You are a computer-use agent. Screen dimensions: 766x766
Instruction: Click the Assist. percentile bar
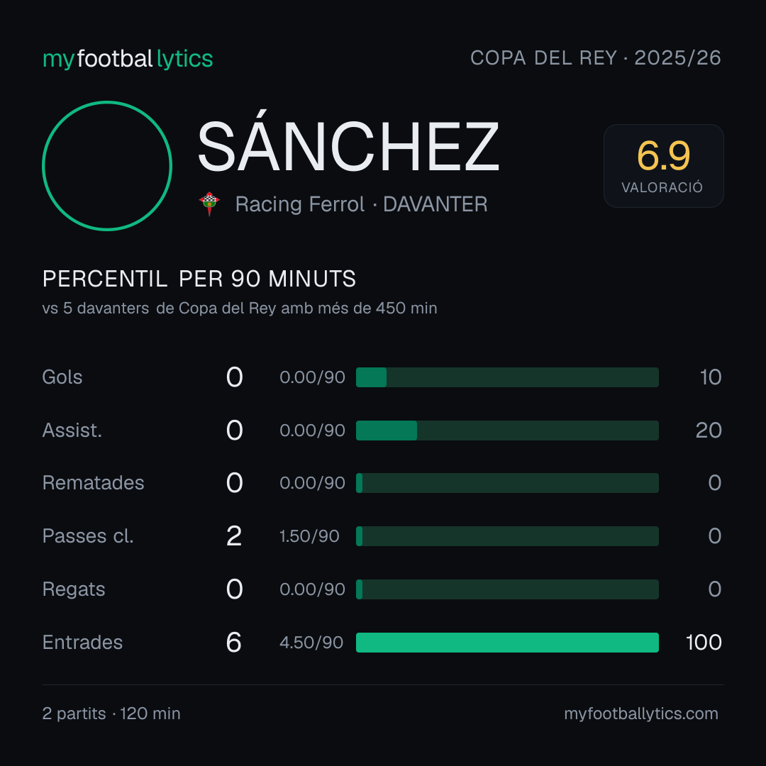(507, 431)
